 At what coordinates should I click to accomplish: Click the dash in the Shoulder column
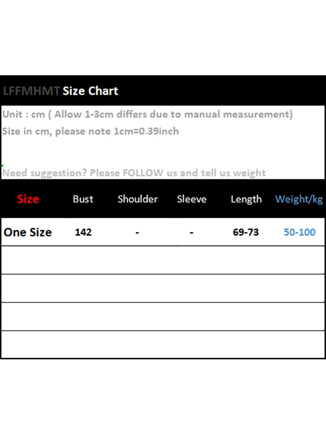click(137, 233)
